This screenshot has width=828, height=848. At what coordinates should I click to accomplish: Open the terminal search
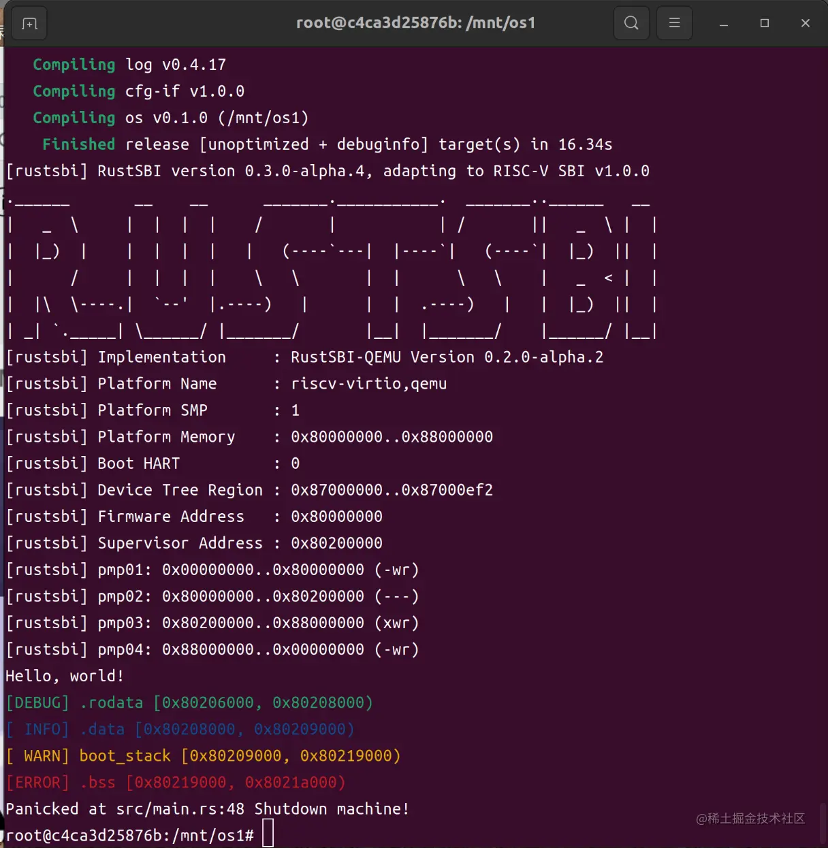(631, 23)
